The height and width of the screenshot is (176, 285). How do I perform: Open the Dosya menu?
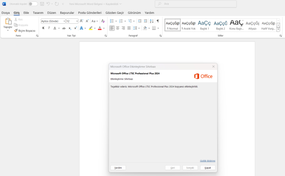click(x=6, y=13)
